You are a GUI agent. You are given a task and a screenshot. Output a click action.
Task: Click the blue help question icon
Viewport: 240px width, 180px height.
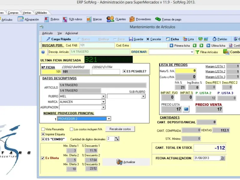[43, 52]
